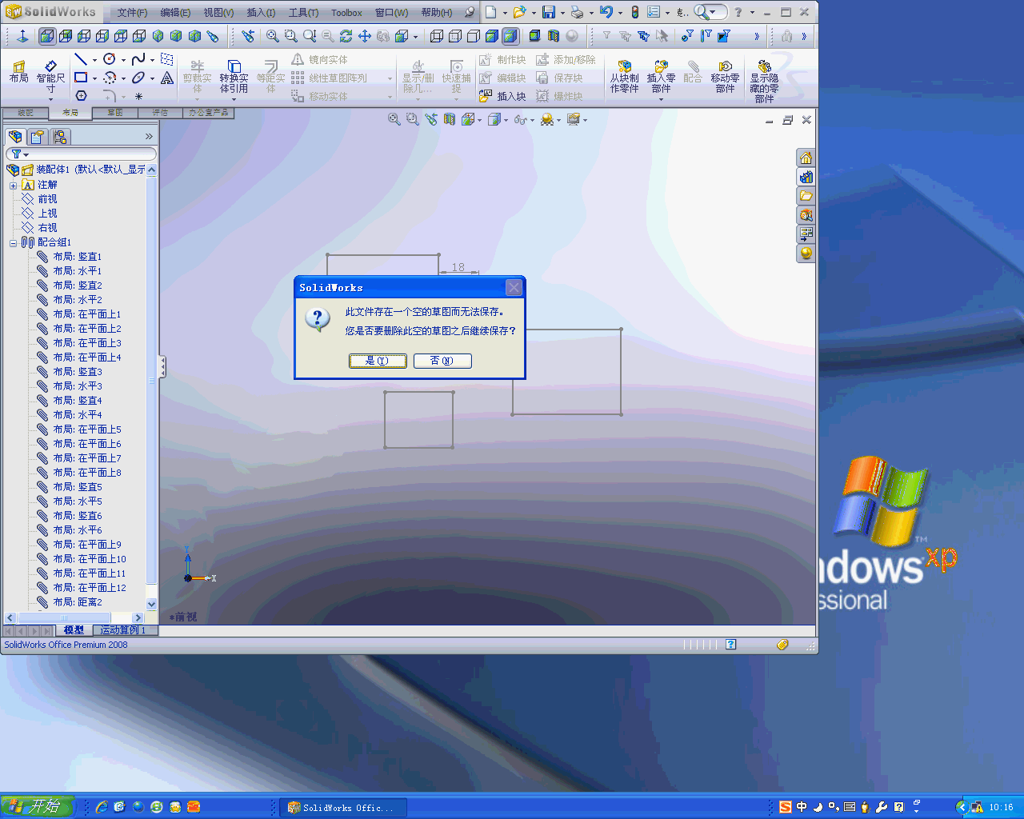Click the Pan view icon
The image size is (1024, 819).
coord(364,36)
